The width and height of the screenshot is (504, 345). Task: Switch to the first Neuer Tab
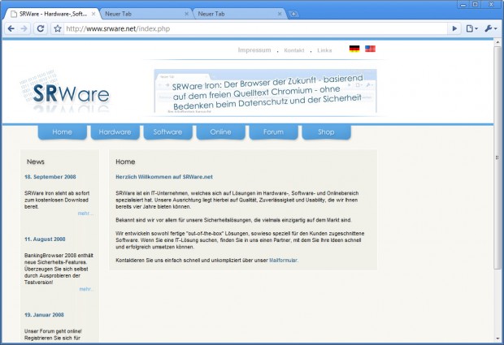point(146,14)
